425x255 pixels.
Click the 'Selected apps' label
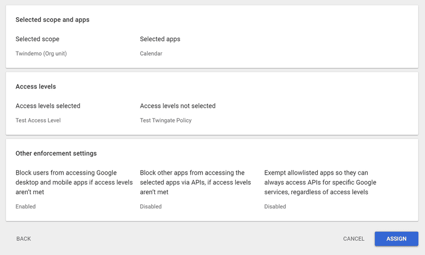tap(160, 39)
